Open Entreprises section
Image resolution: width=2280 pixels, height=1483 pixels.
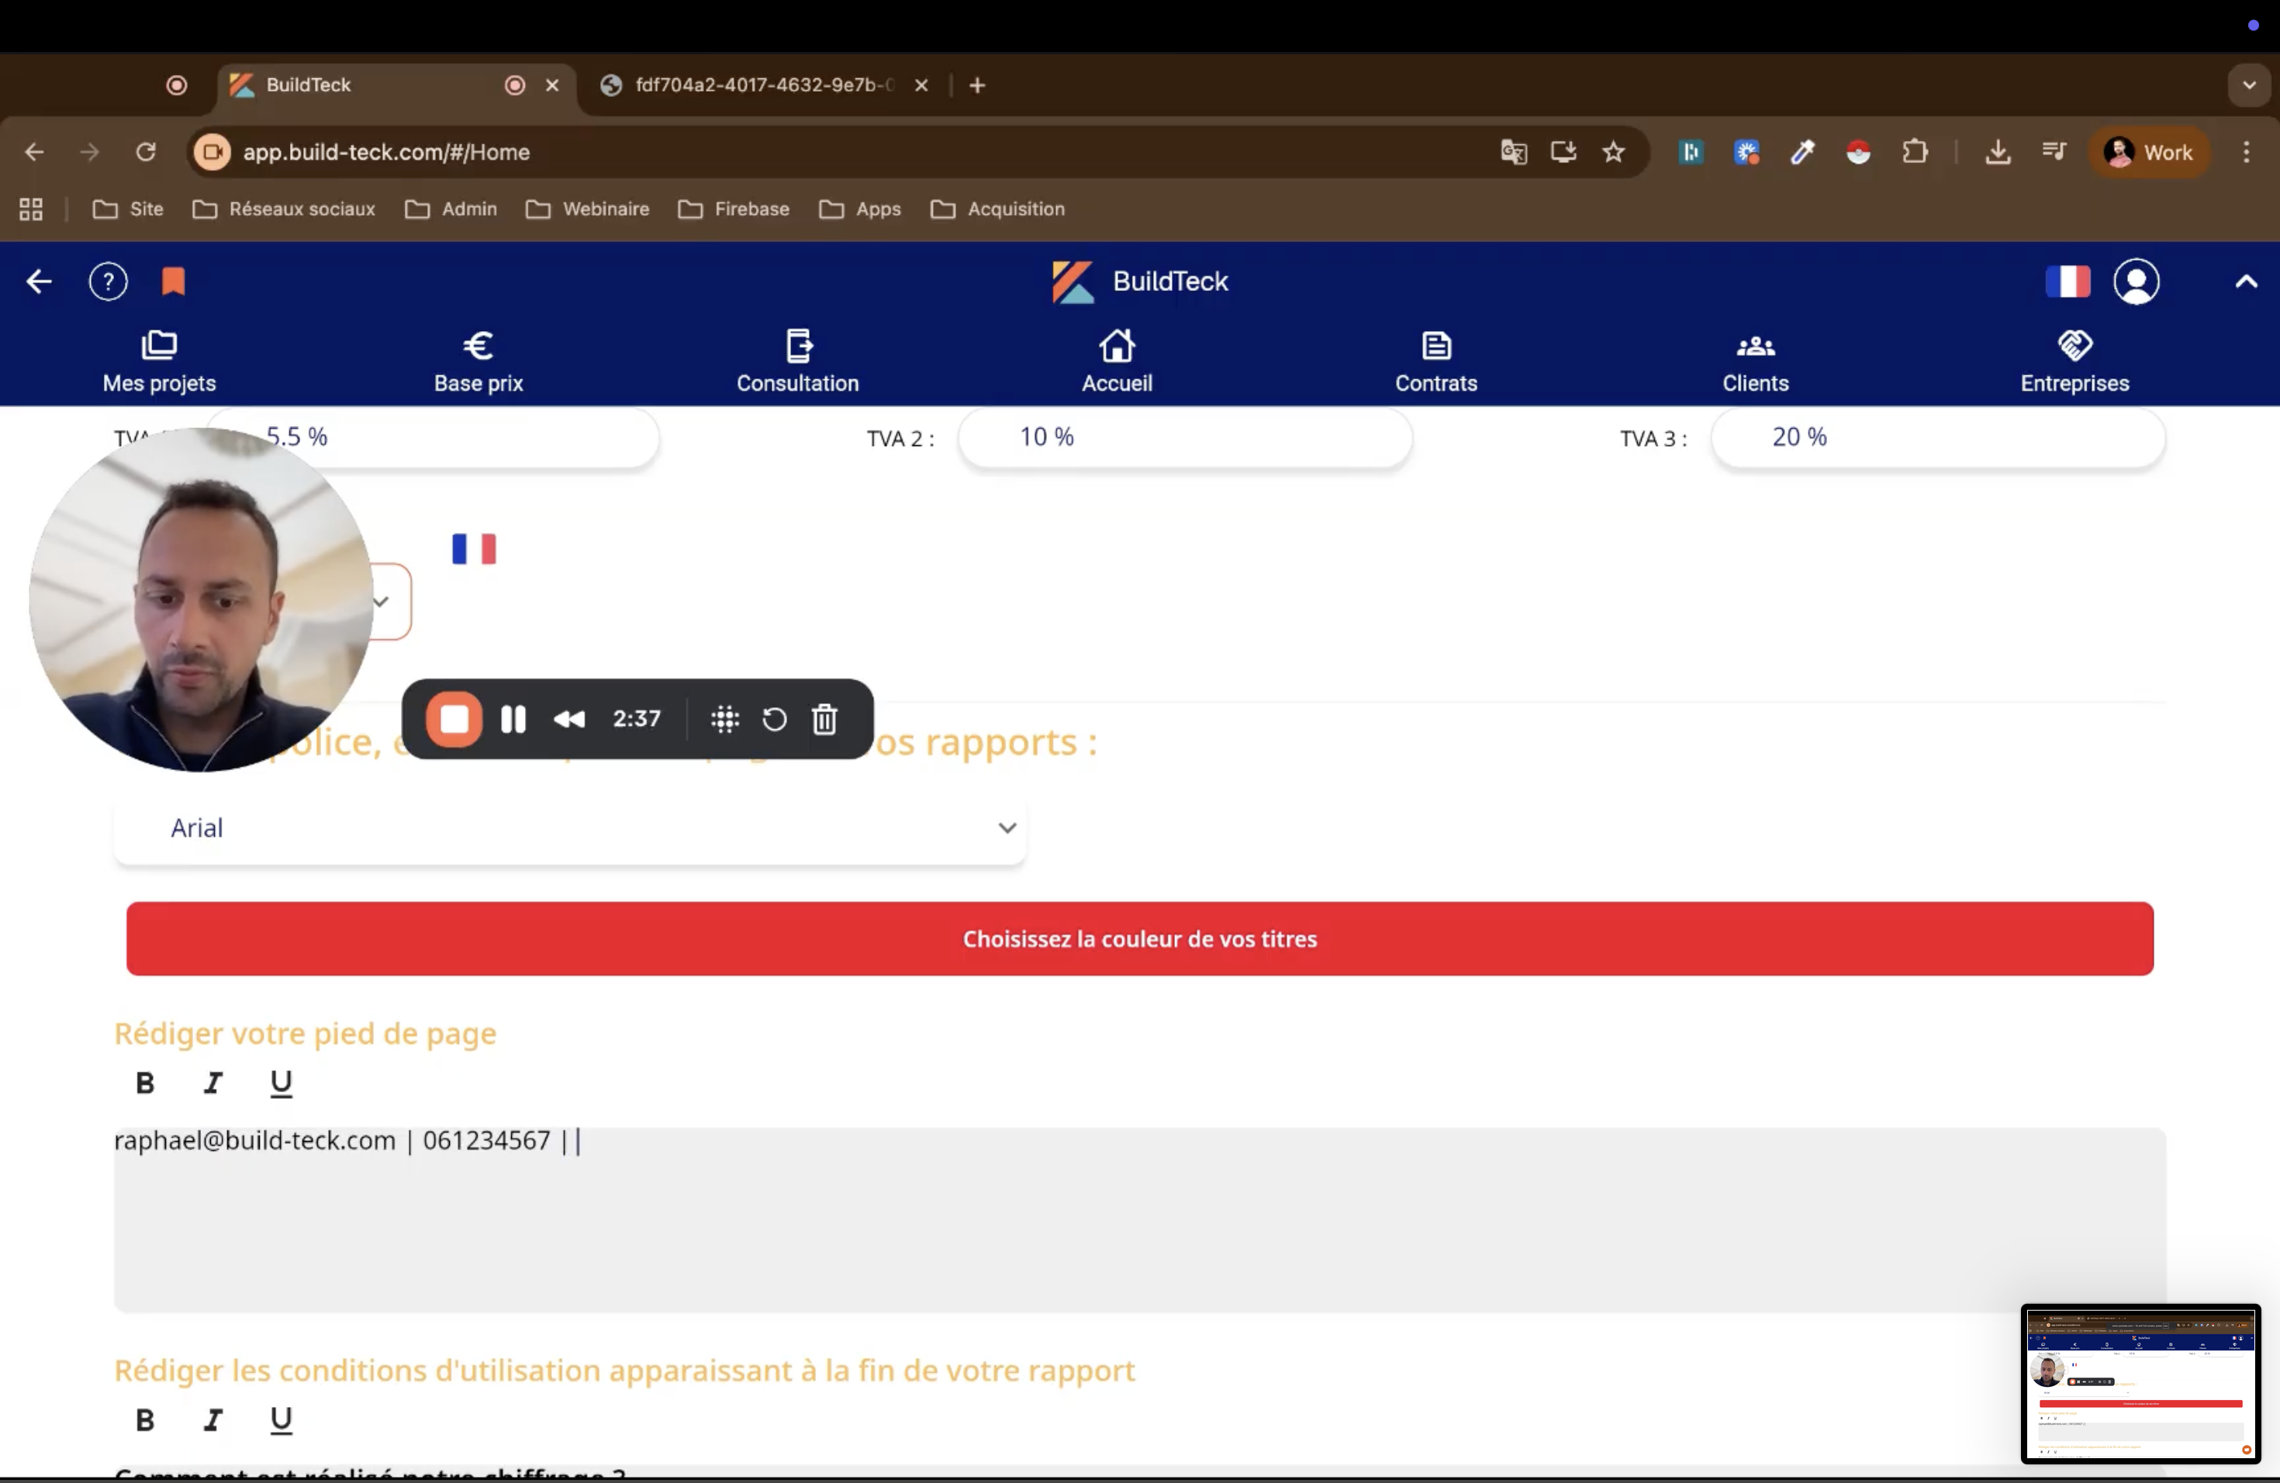(x=2075, y=362)
